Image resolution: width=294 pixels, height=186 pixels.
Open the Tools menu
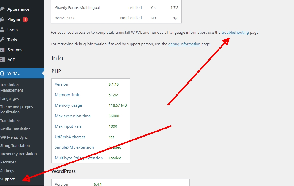12,40
